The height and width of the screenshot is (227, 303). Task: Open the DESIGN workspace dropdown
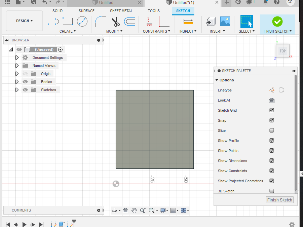click(x=24, y=21)
